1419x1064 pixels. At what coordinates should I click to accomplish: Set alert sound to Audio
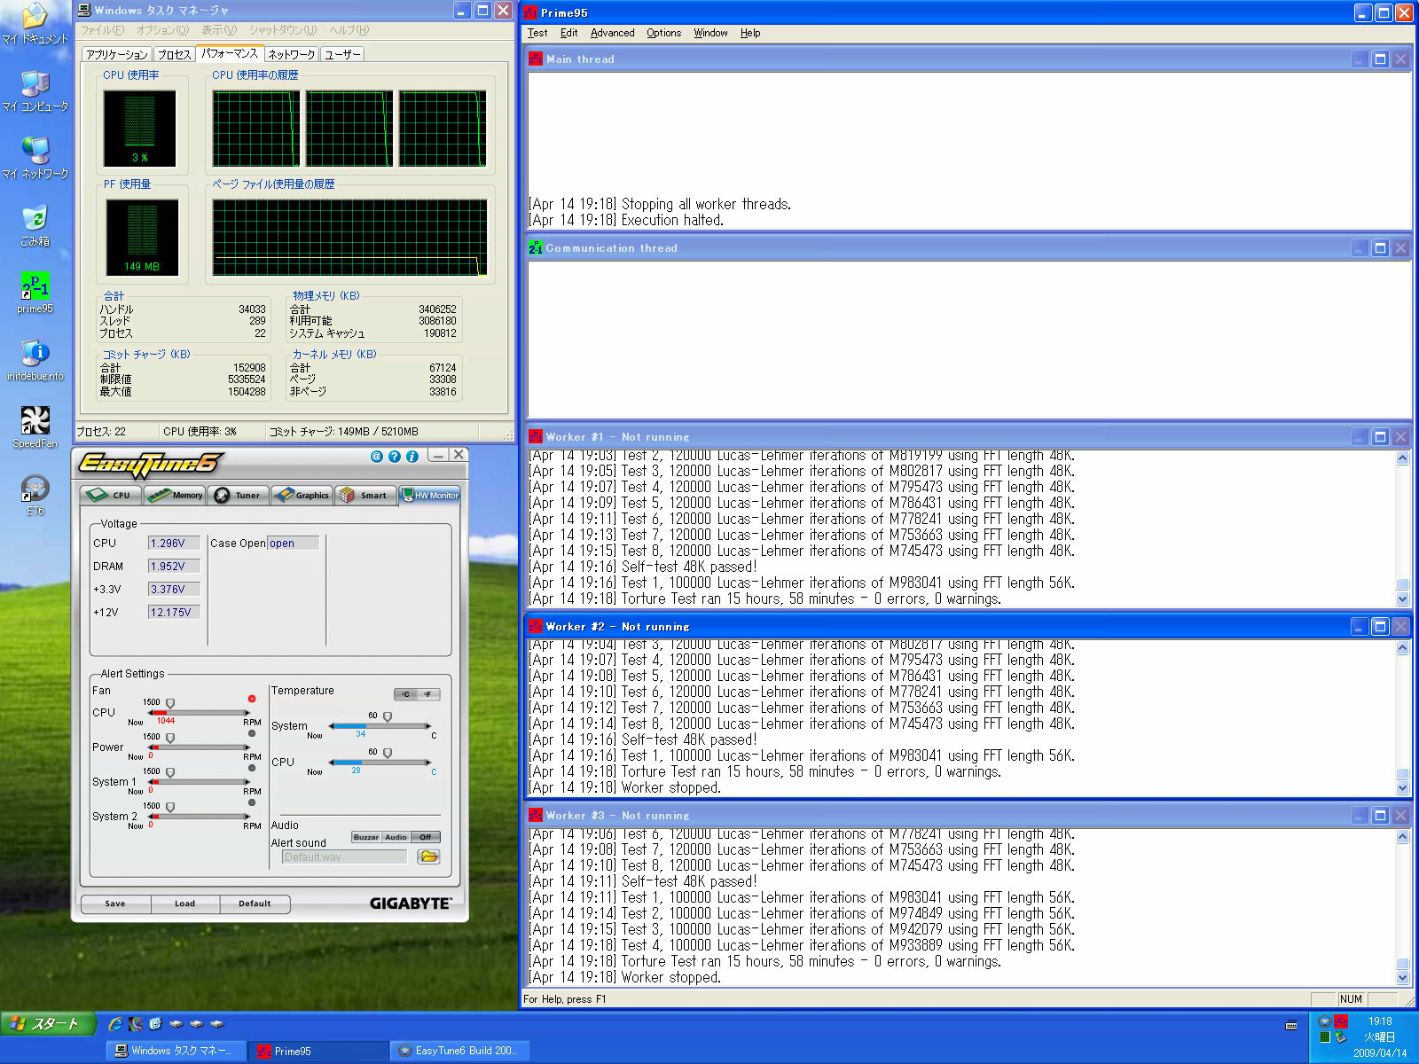click(396, 837)
